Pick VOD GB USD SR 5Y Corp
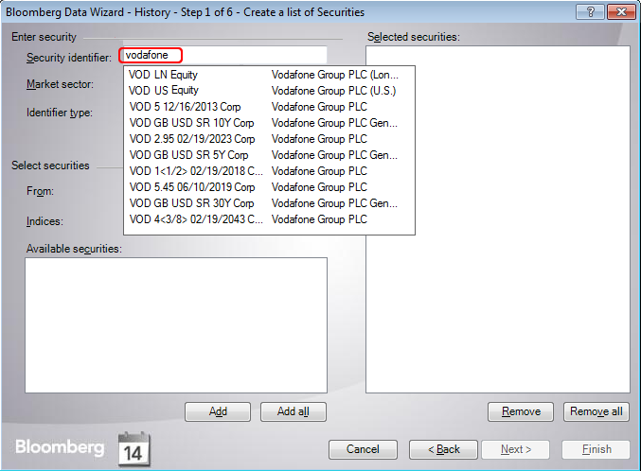The image size is (641, 471). [269, 155]
